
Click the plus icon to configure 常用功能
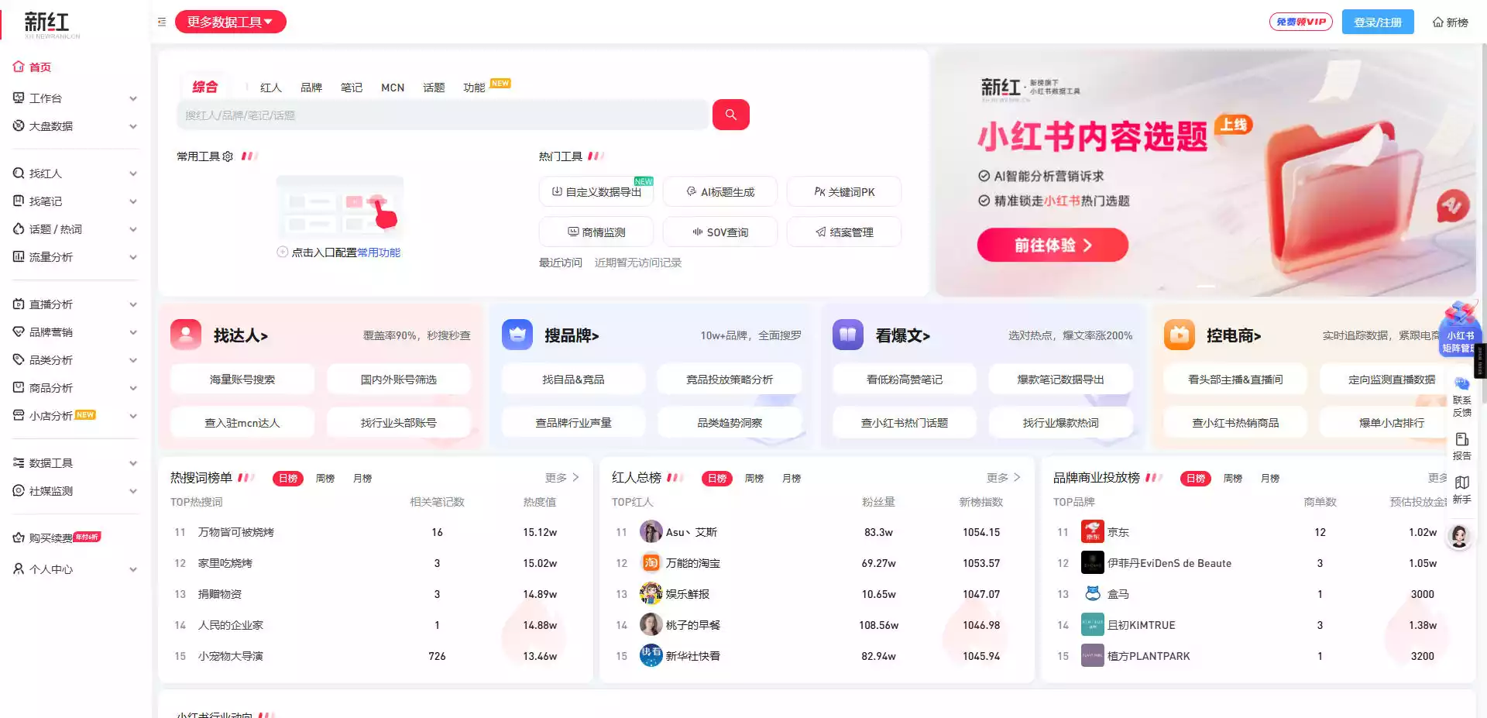coord(283,252)
